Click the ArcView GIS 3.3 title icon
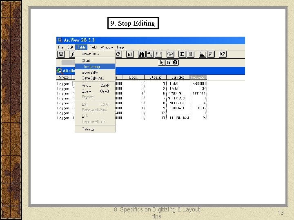 coord(60,40)
